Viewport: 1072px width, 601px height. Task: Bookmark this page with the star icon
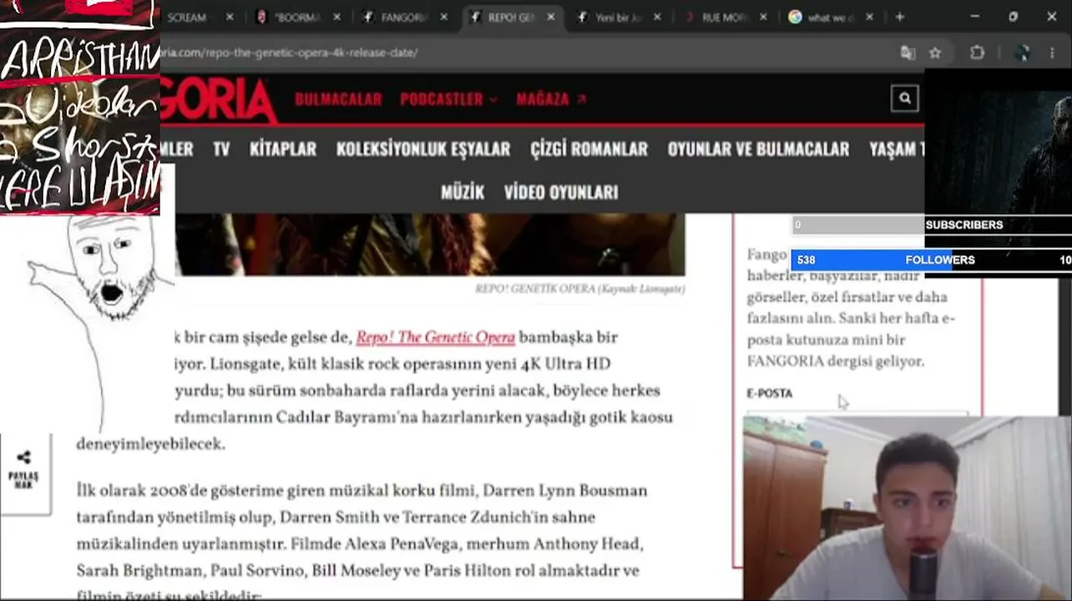click(x=935, y=53)
